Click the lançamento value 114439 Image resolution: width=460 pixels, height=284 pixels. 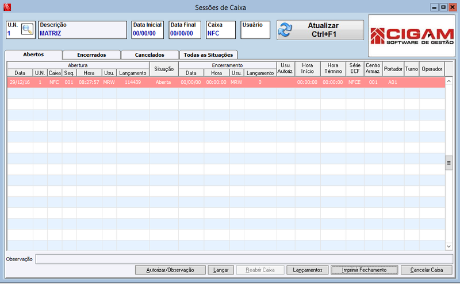[x=133, y=82]
